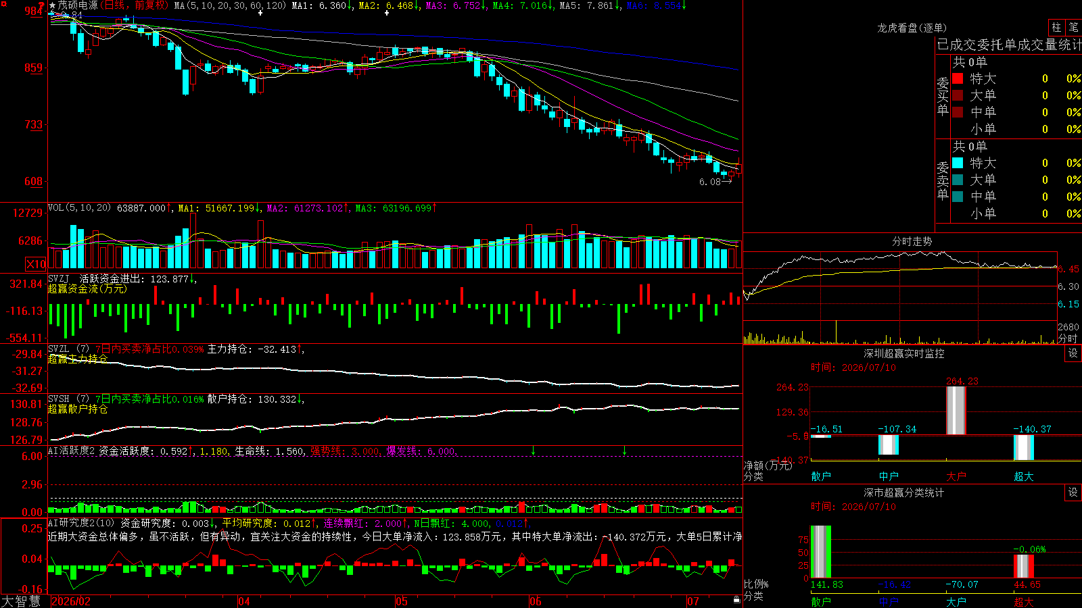Click the 分时走势 intraday chart title
1082x608 pixels.
pos(912,241)
